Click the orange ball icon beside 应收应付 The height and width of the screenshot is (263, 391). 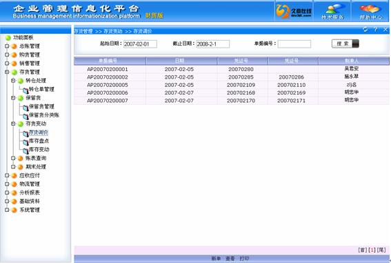click(x=14, y=175)
